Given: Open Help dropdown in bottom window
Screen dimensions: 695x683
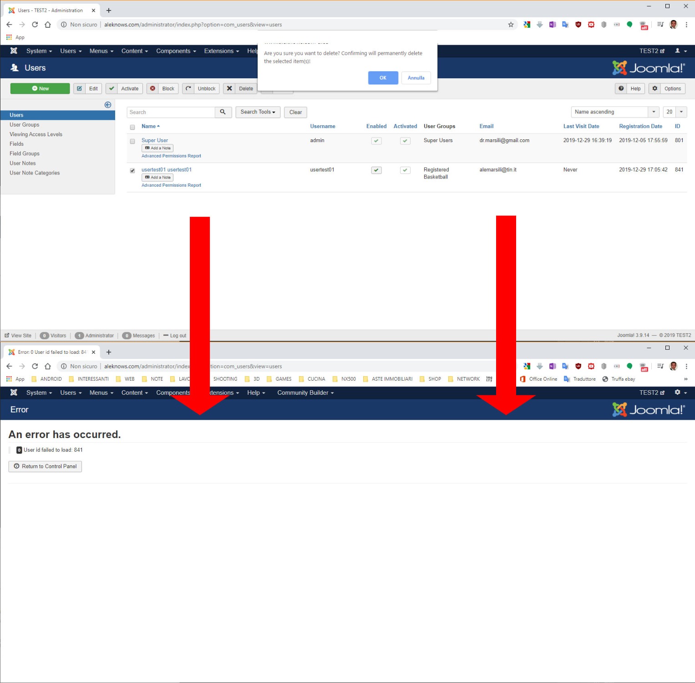Looking at the screenshot, I should coord(256,392).
